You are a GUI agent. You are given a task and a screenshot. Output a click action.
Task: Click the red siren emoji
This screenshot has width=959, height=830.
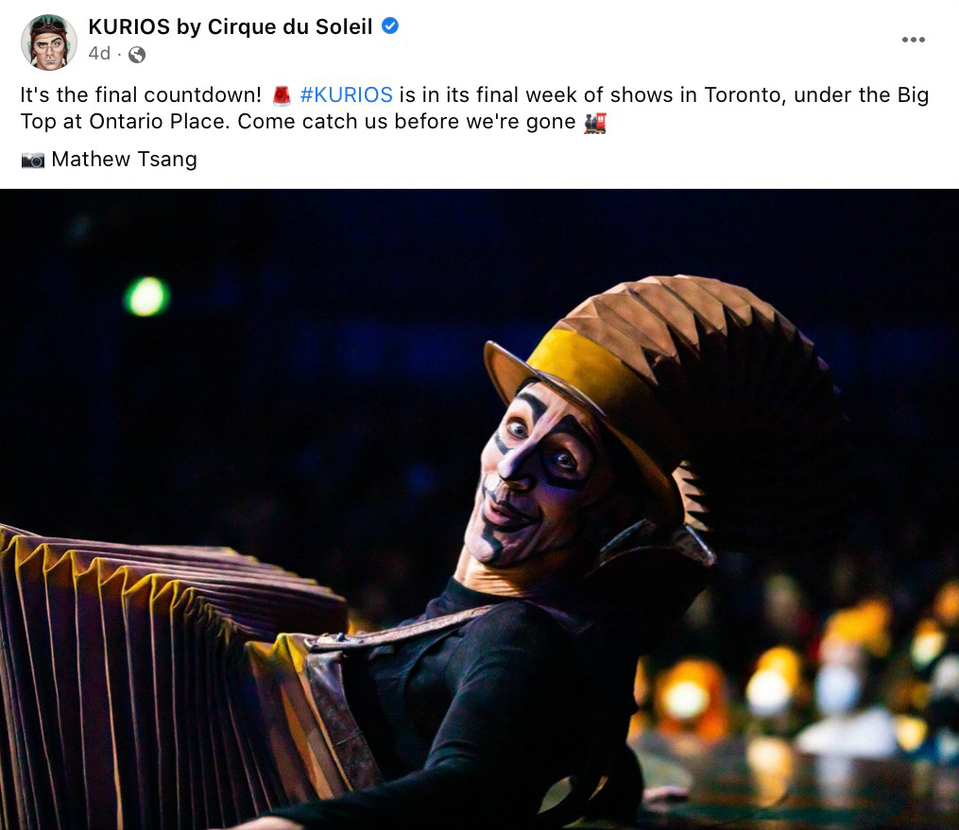pyautogui.click(x=282, y=95)
